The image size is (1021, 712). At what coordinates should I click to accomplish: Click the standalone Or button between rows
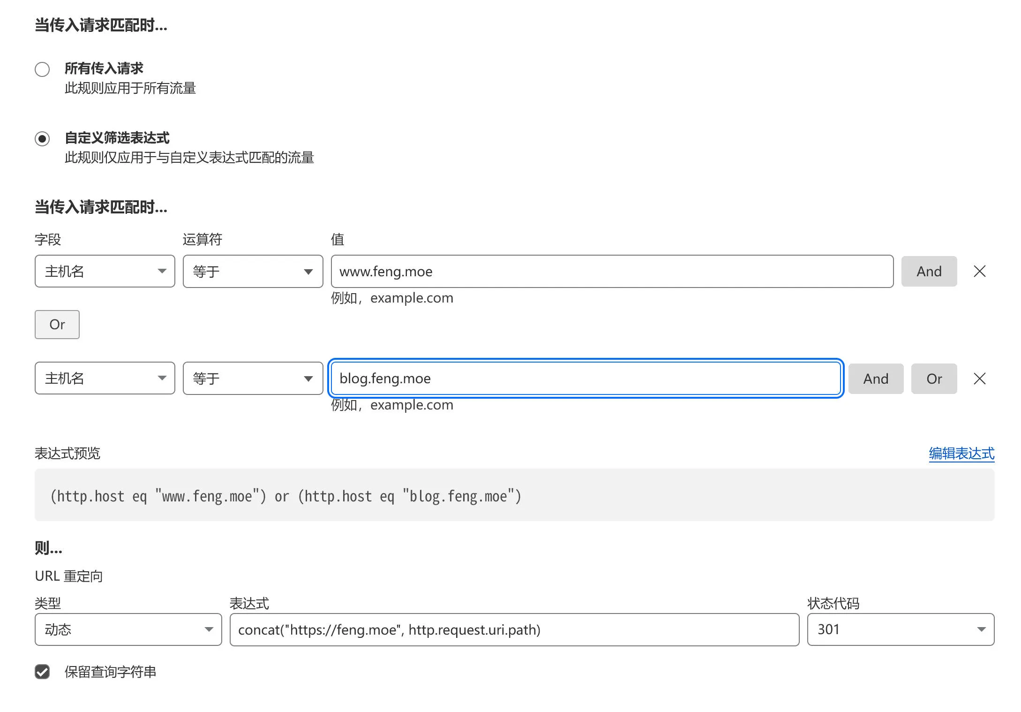click(x=57, y=325)
